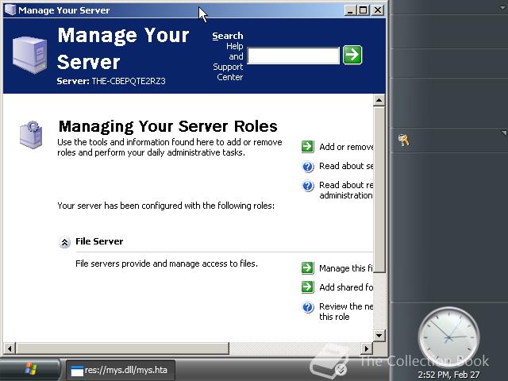The image size is (508, 381).
Task: Click the small arrow above the keys icon
Action: [504, 133]
